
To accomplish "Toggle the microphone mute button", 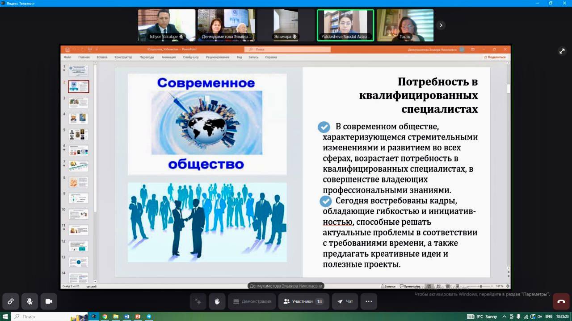I will (x=29, y=301).
